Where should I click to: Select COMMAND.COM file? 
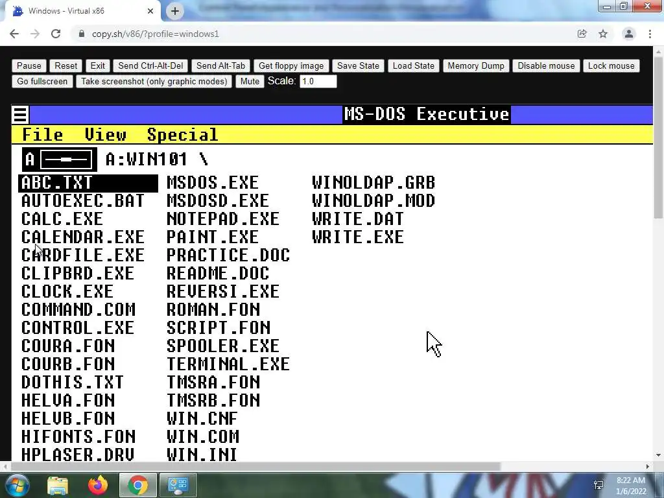point(78,310)
